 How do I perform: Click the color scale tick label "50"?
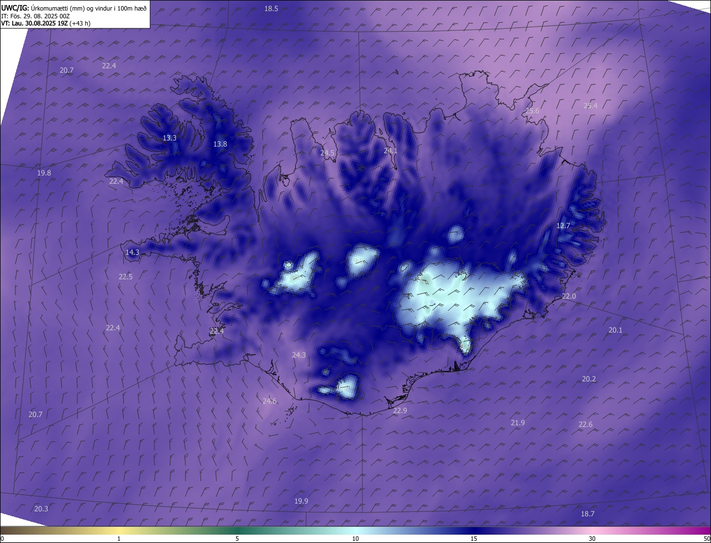[x=707, y=539]
